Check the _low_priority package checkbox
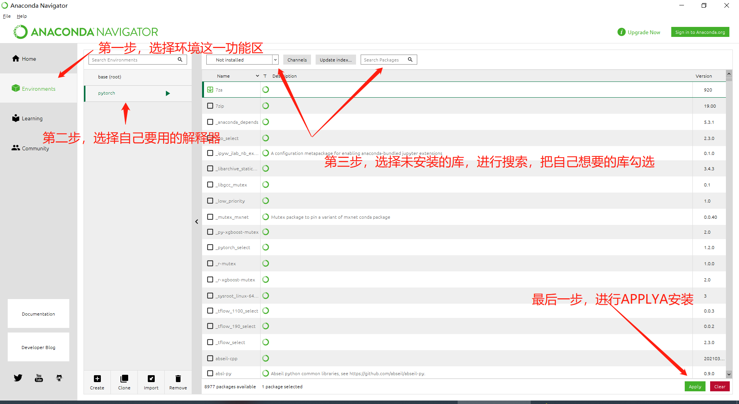 point(210,201)
